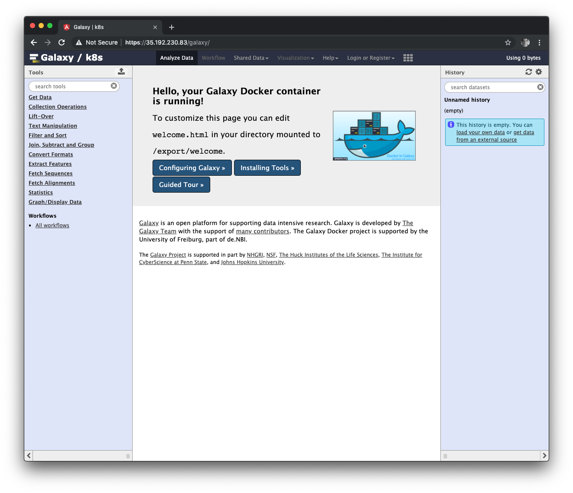The height and width of the screenshot is (493, 573).
Task: Click load your own data link
Action: click(x=481, y=132)
